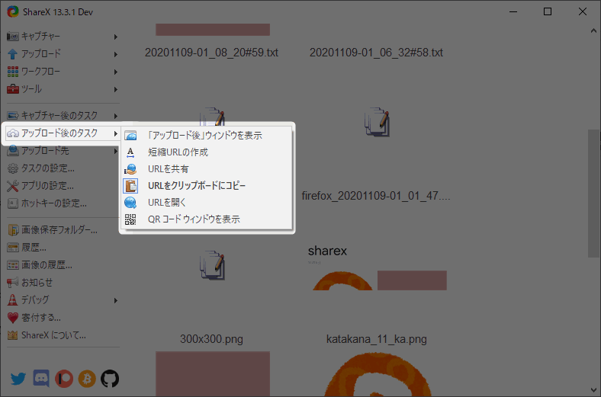Open 画像保存フォルダー... folder
Screen dimensions: 601x397
tap(63, 229)
